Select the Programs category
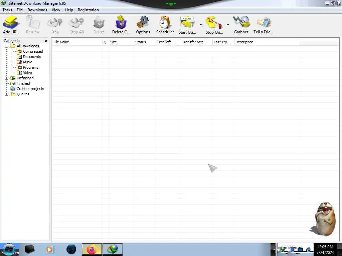The width and height of the screenshot is (342, 256). coord(30,67)
